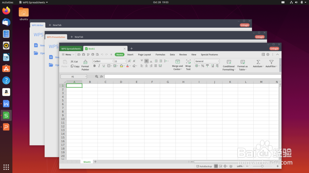Viewport: 309px width, 173px height.
Task: Open the font size 11 dropdown
Action: (126, 61)
